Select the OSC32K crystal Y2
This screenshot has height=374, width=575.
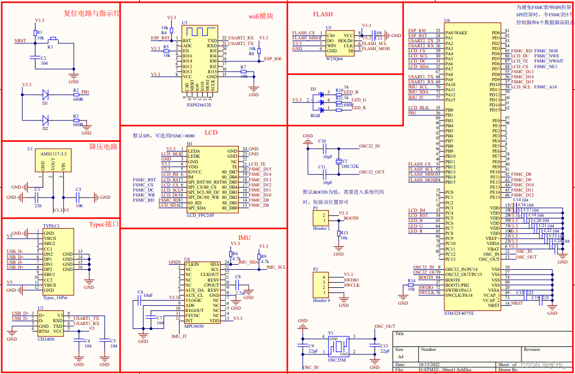pyautogui.click(x=339, y=161)
